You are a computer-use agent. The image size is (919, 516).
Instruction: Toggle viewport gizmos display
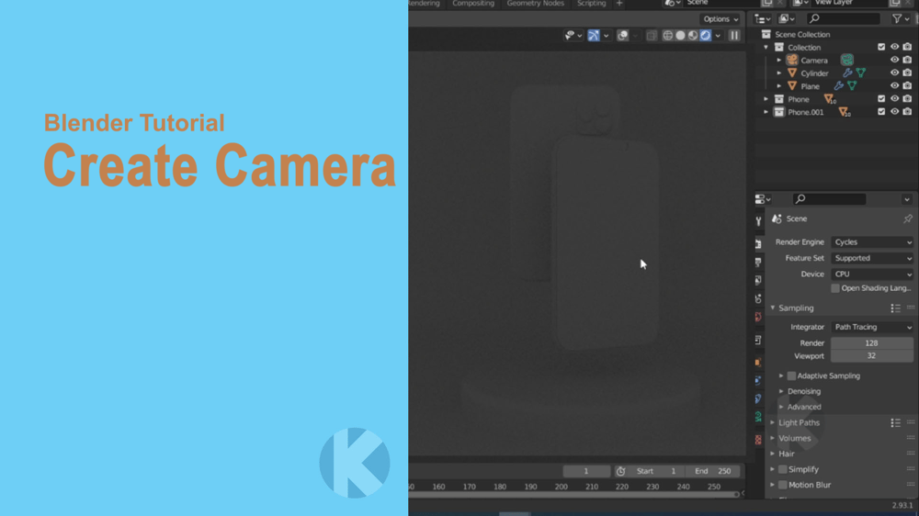tap(594, 36)
